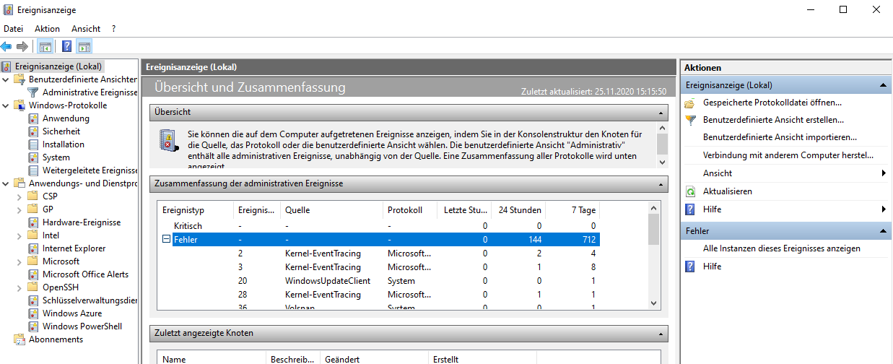Open Gespeicherte Protokolldatei öffnen folder icon
Screen dimensions: 893x364
pyautogui.click(x=691, y=103)
